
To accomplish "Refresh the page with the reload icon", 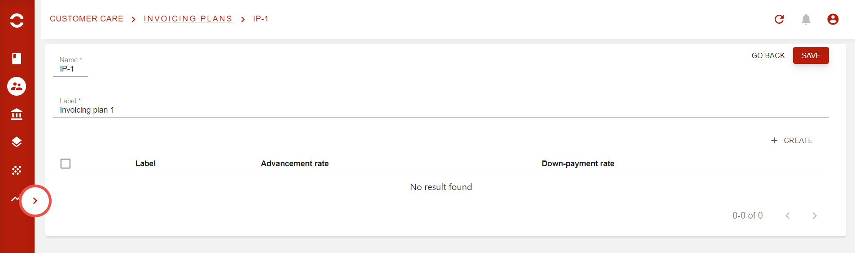I will pyautogui.click(x=779, y=19).
